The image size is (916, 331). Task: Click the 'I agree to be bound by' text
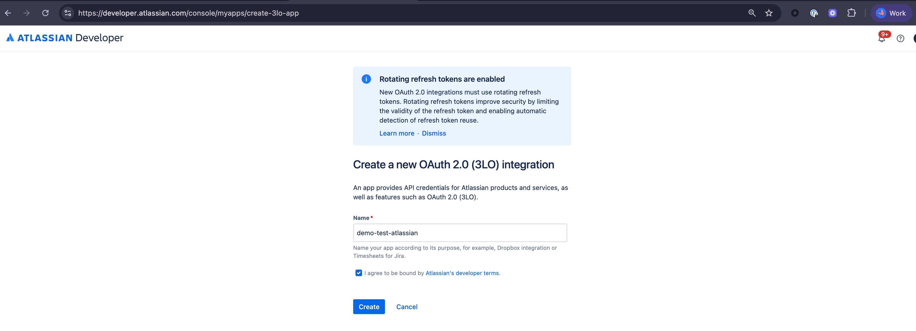pos(394,273)
